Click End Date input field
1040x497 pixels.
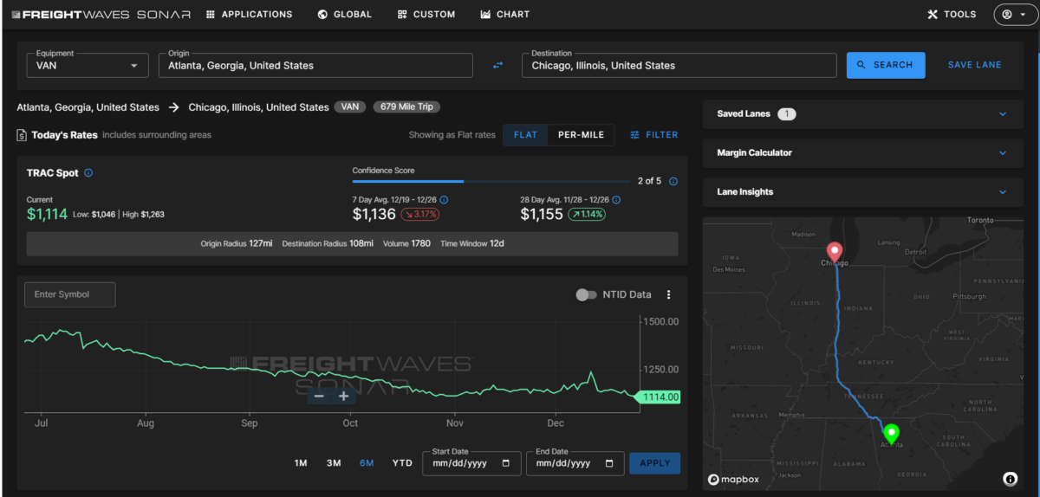(x=575, y=463)
